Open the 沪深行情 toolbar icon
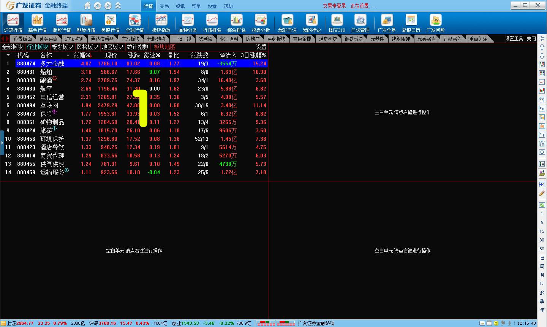Viewport: 547px width, 327px height. click(x=13, y=23)
